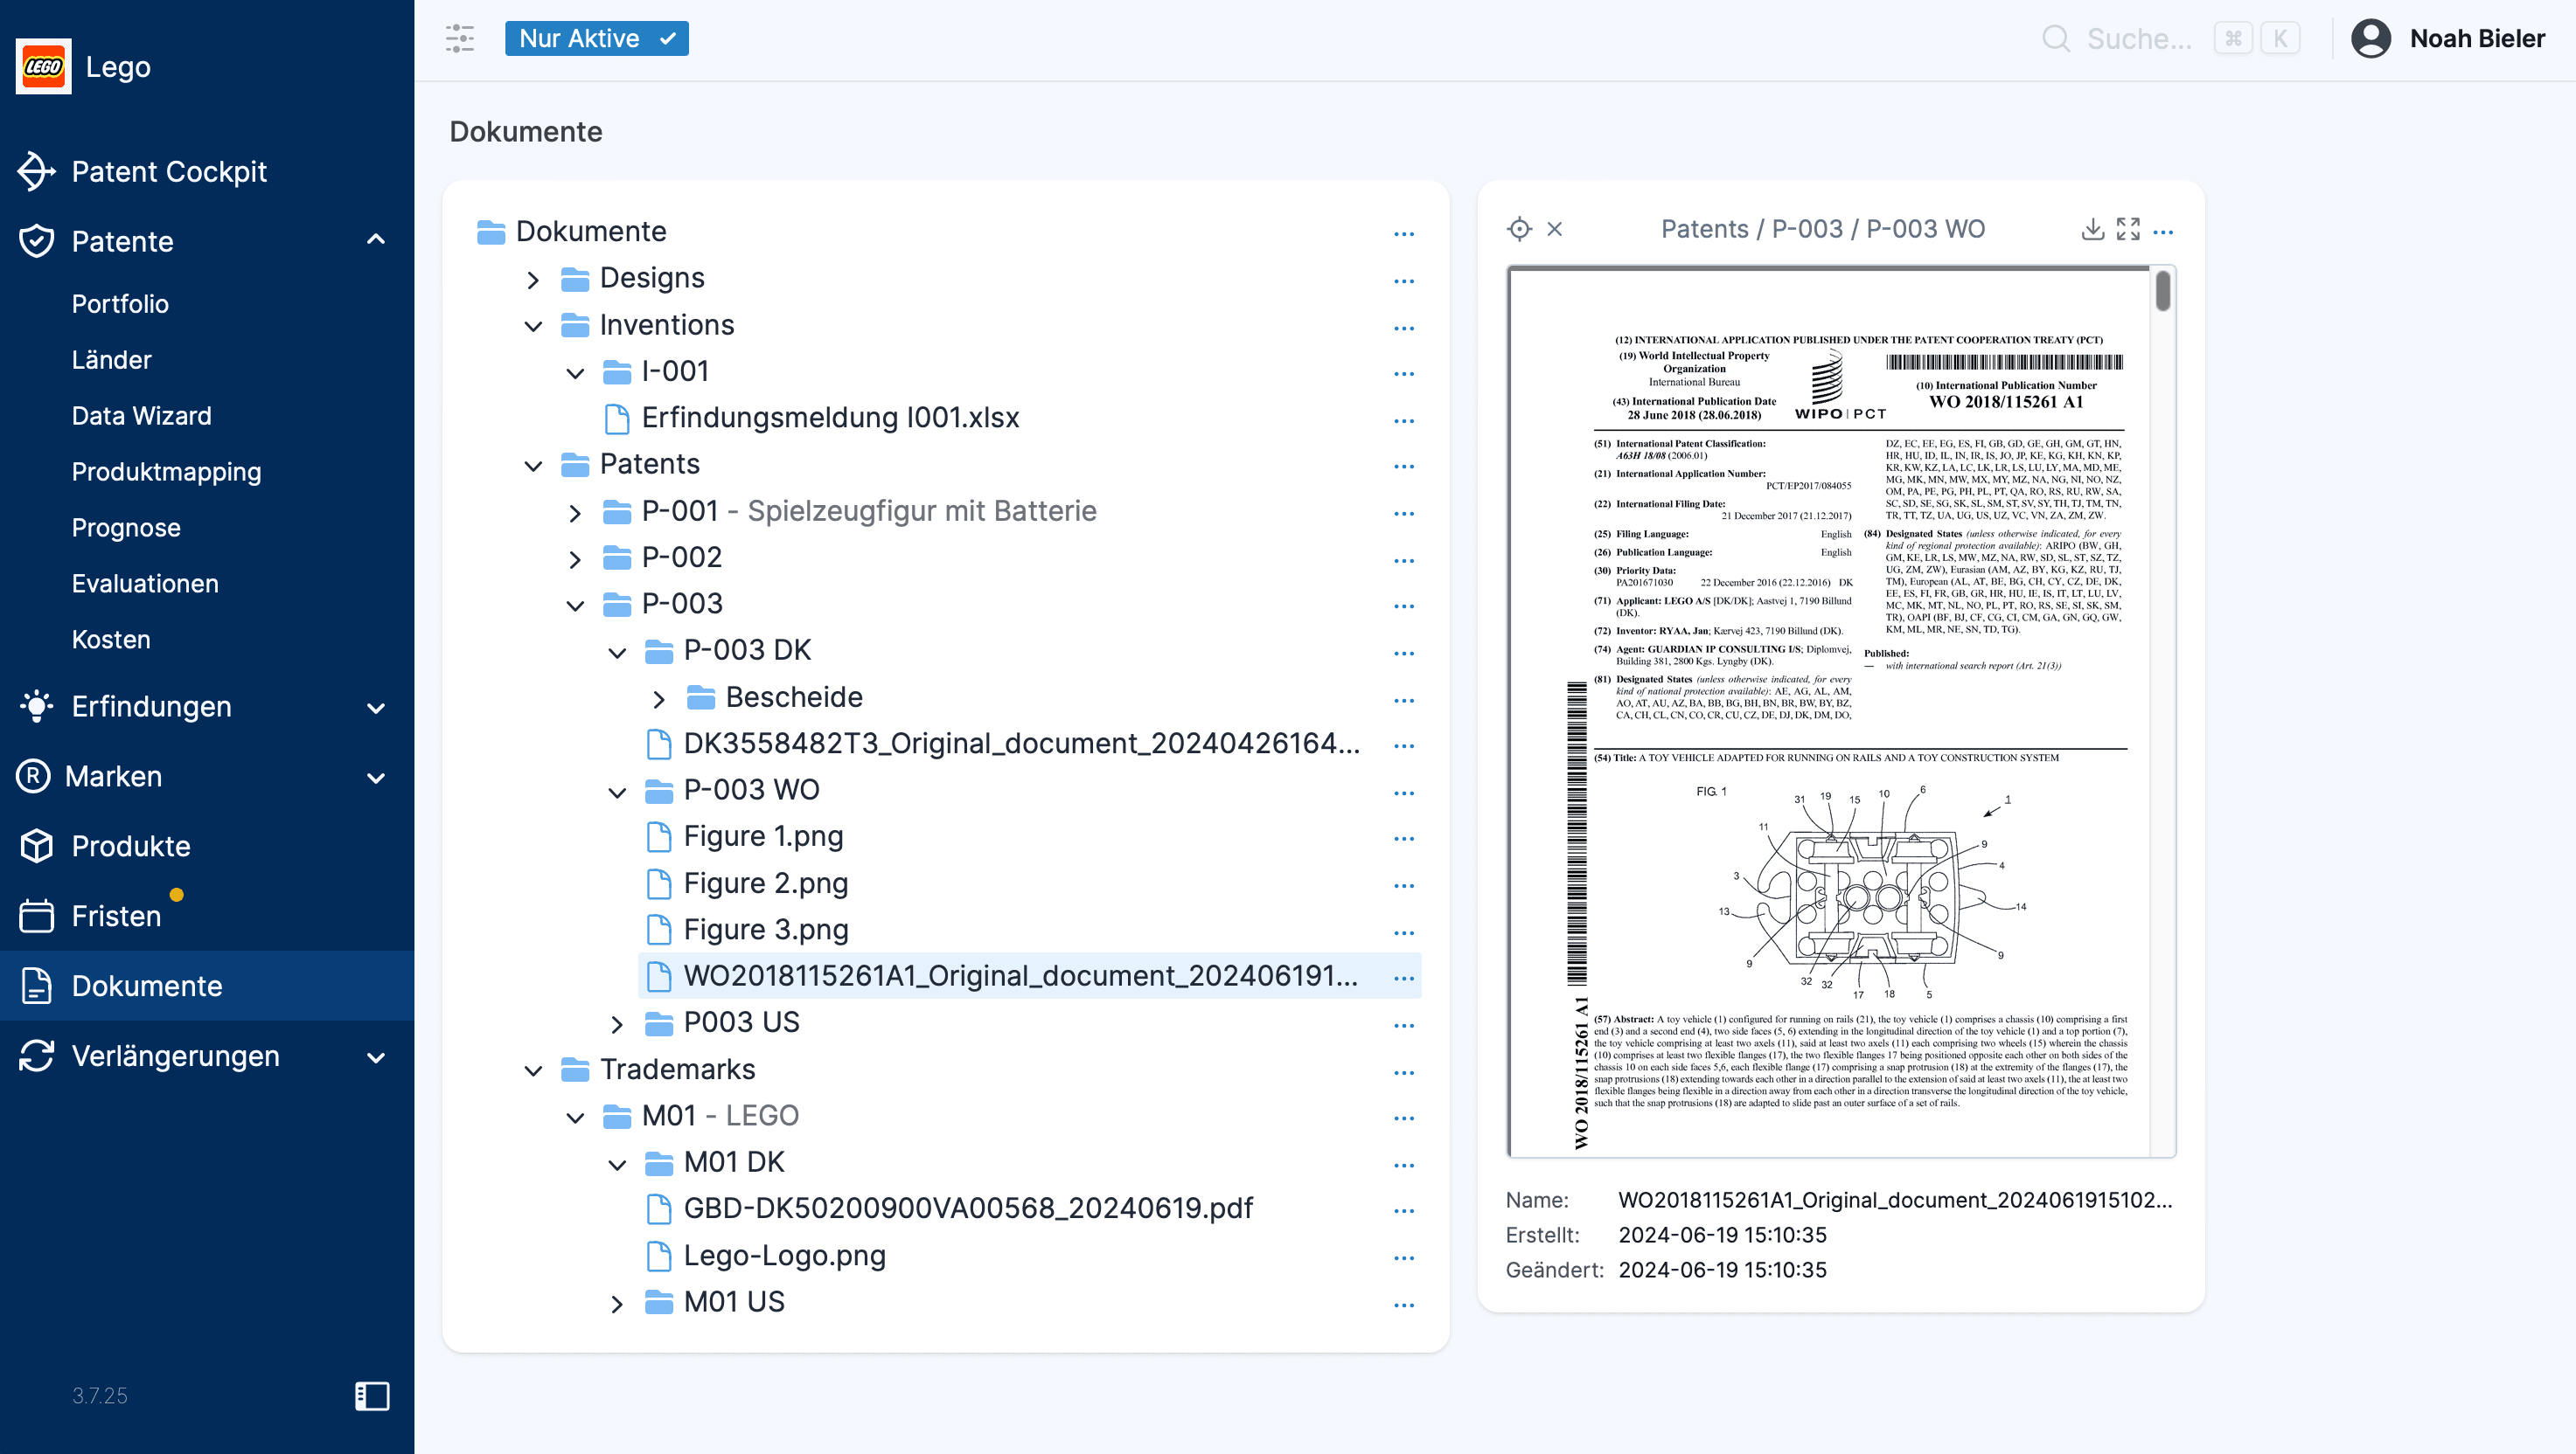2576x1454 pixels.
Task: Open the Portfolio menu entry
Action: pyautogui.click(x=120, y=304)
